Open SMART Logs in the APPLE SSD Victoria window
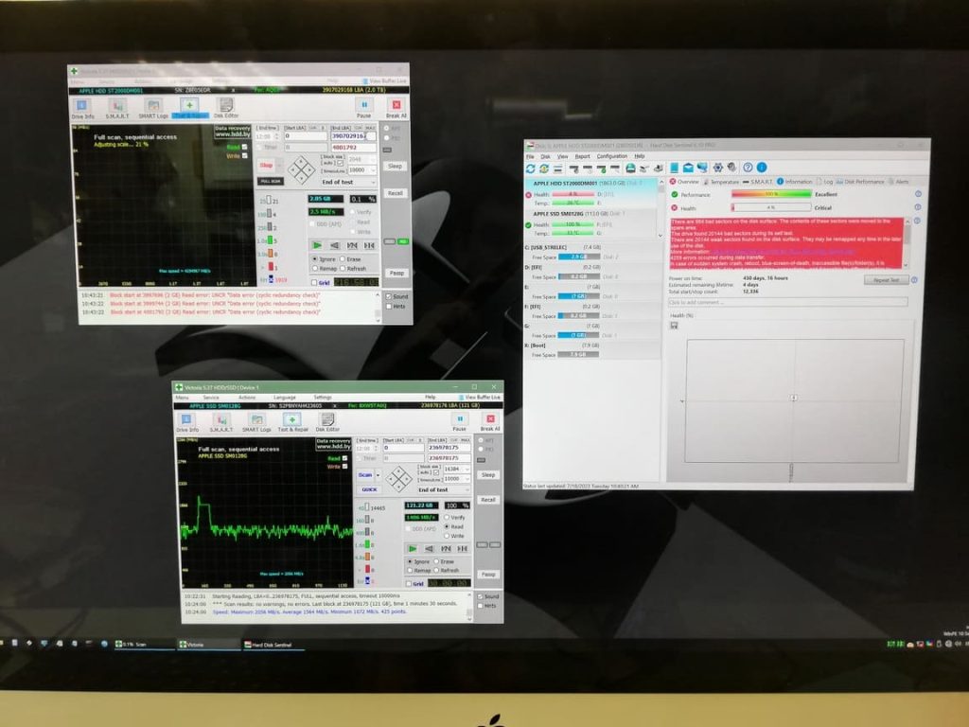969x727 pixels. pos(256,423)
